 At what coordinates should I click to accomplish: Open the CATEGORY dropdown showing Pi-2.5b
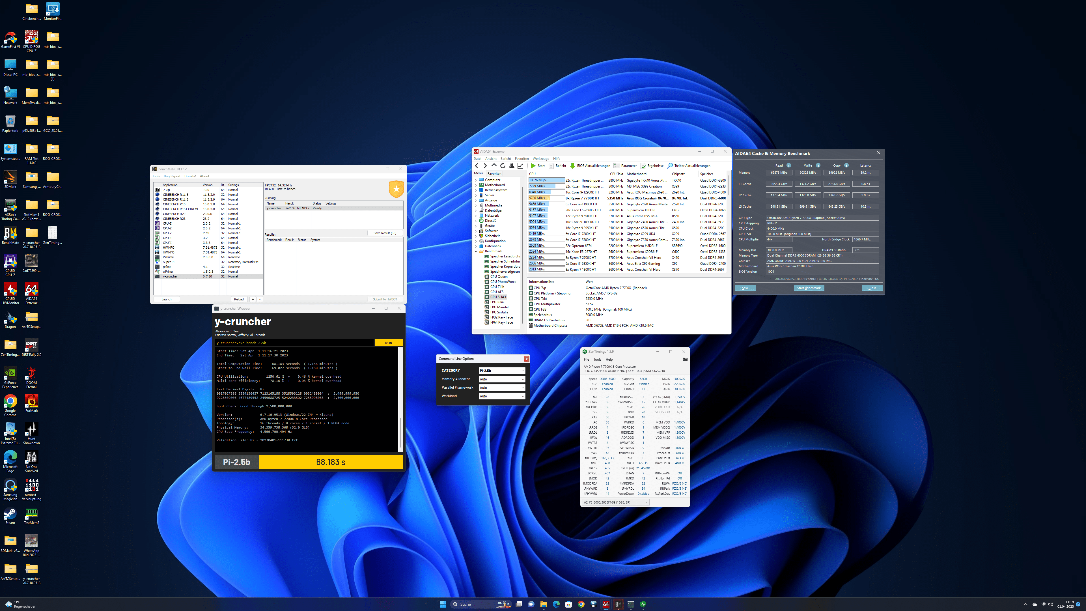pos(502,371)
